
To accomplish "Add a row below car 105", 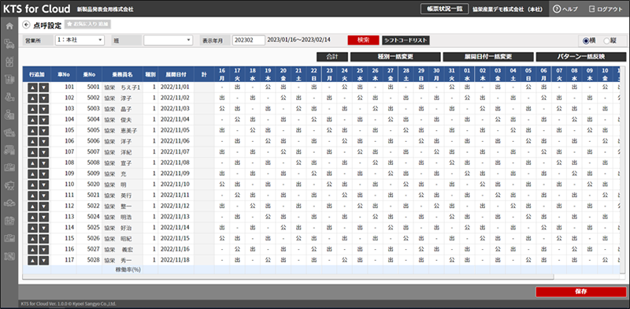I will (x=43, y=131).
